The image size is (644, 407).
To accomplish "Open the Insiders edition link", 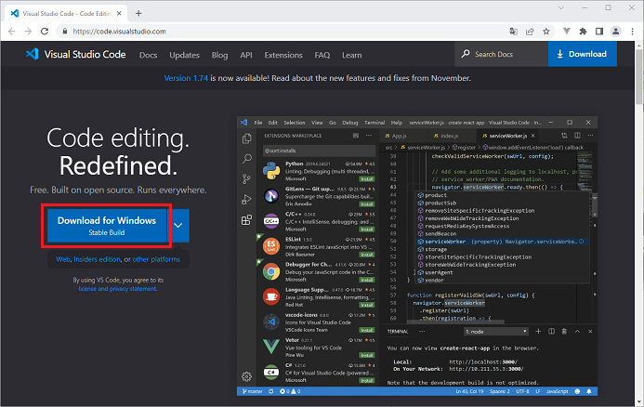I will [97, 259].
